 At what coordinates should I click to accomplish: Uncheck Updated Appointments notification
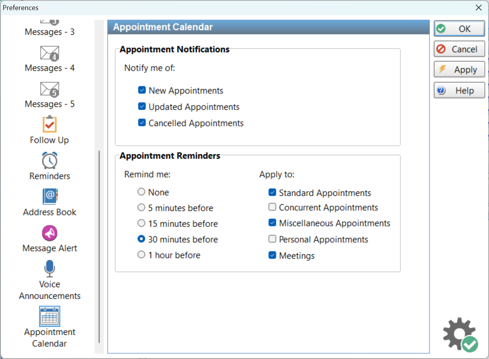tap(142, 107)
